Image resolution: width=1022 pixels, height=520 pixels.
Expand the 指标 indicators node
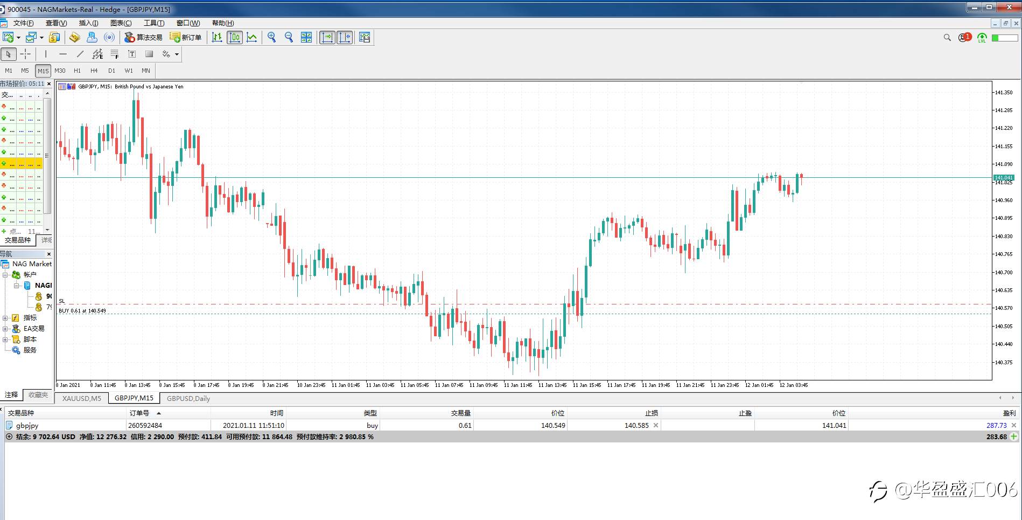tap(5, 318)
